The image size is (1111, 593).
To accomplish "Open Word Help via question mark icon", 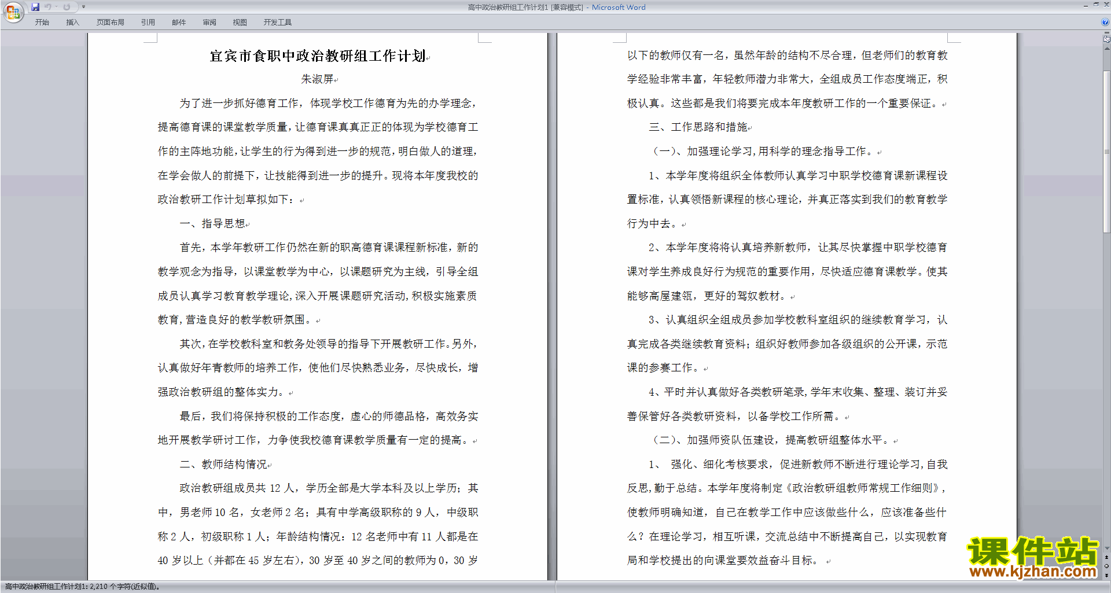I will 1105,22.
